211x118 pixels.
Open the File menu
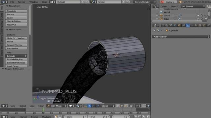12,2
